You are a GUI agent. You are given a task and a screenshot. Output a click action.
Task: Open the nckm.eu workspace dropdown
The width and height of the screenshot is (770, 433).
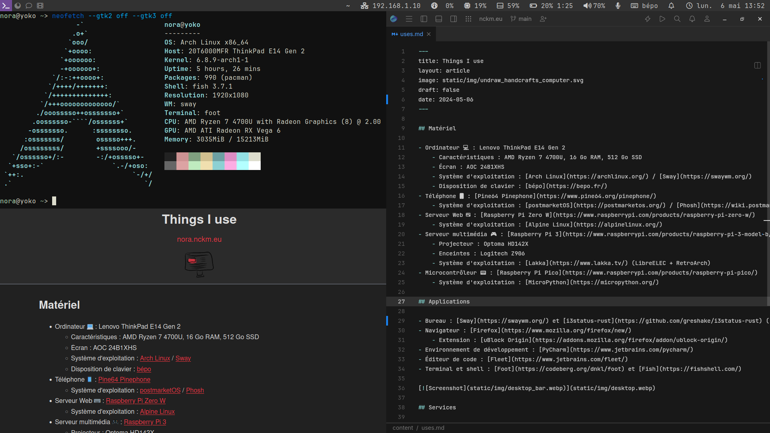coord(490,19)
